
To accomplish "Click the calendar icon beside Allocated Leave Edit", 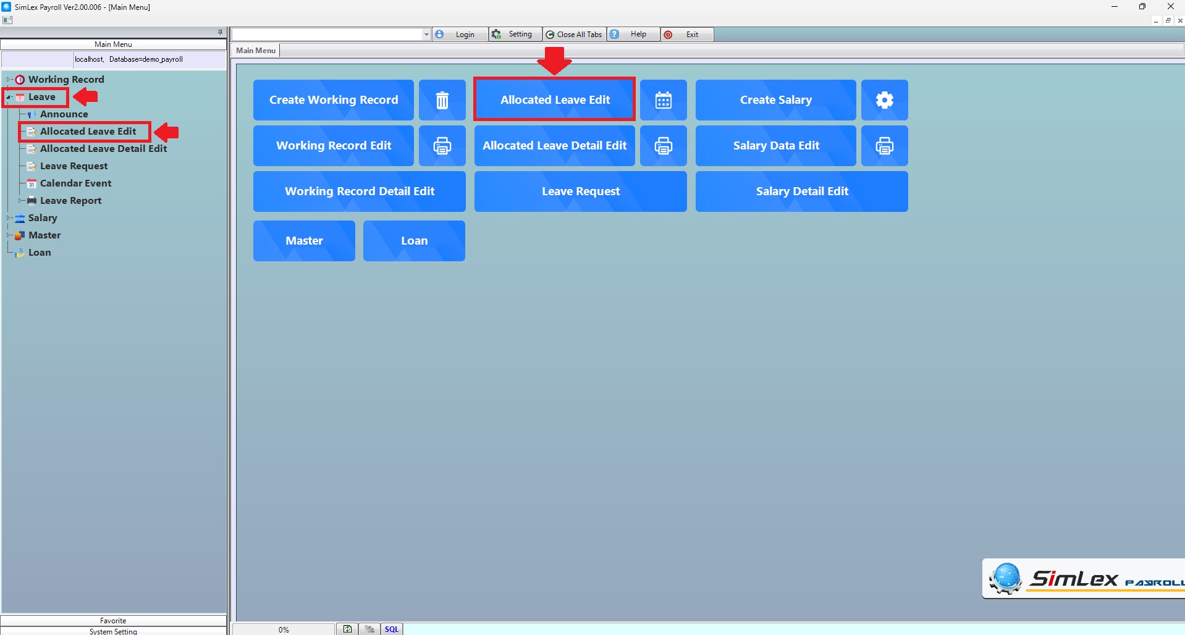I will coord(663,100).
